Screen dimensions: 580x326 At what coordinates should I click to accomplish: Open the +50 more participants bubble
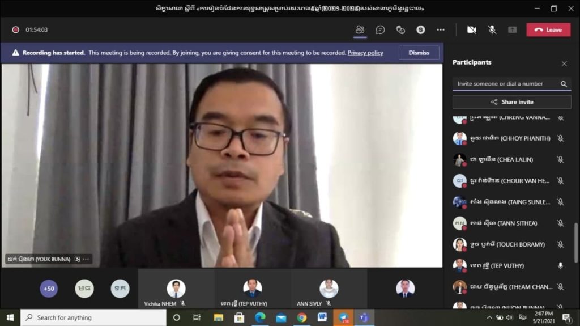tap(49, 288)
